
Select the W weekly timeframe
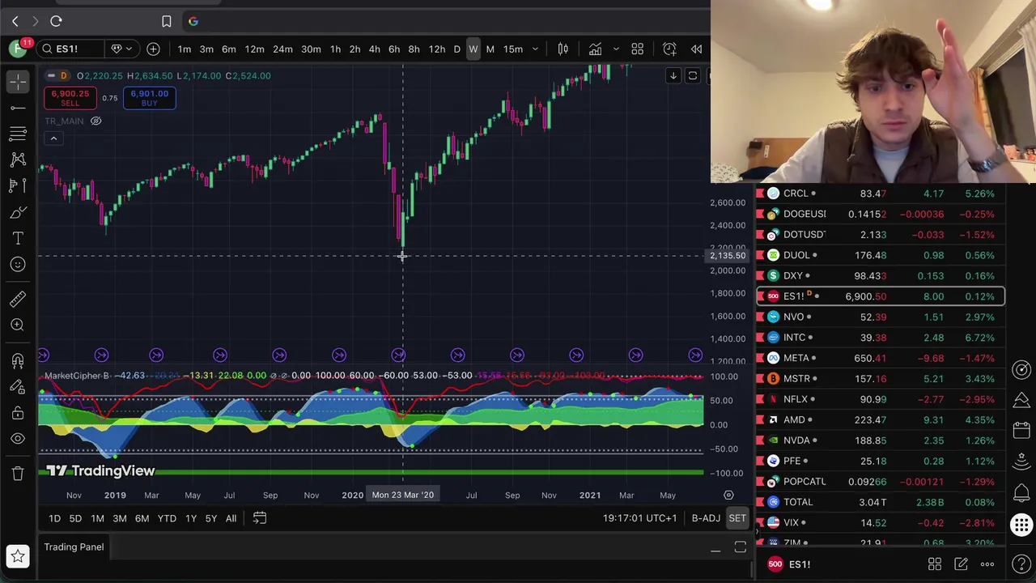point(473,49)
